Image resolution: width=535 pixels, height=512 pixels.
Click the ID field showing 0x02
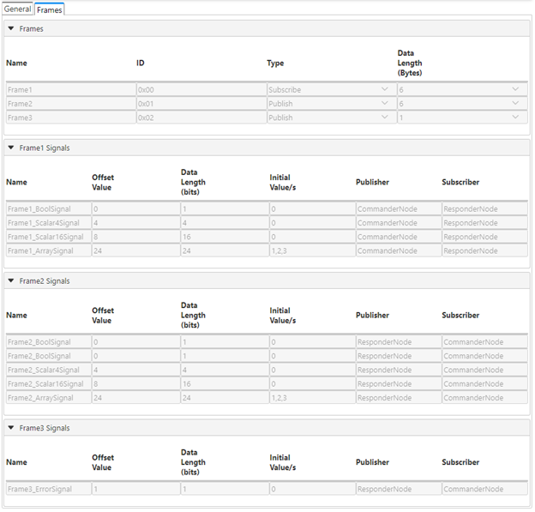click(x=201, y=117)
